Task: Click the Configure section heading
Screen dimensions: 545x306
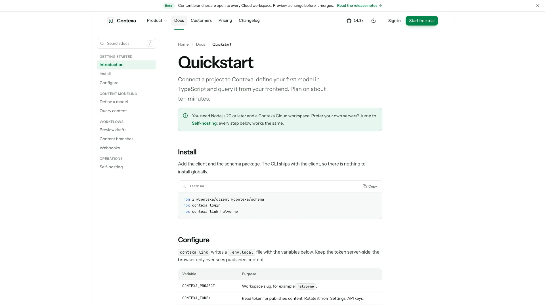Action: point(194,240)
